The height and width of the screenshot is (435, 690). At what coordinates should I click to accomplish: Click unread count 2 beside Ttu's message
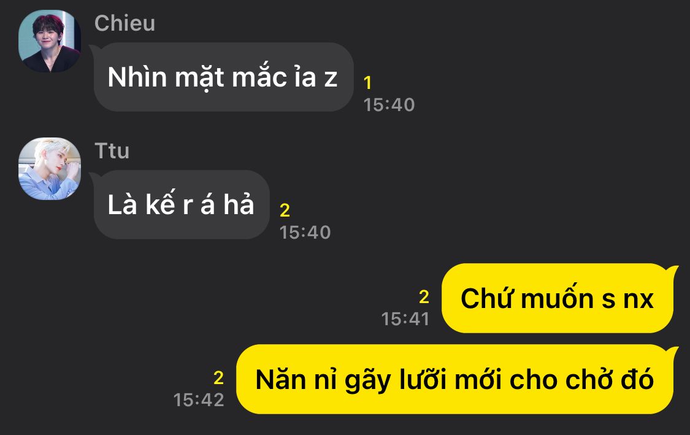pos(285,210)
